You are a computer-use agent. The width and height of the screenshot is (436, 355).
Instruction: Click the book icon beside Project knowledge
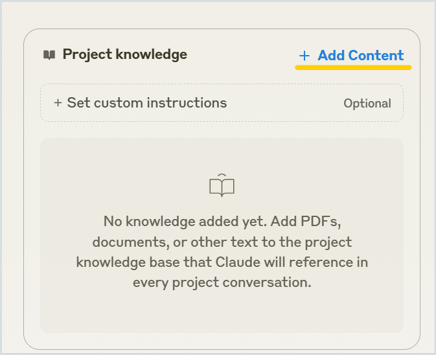[x=49, y=55]
